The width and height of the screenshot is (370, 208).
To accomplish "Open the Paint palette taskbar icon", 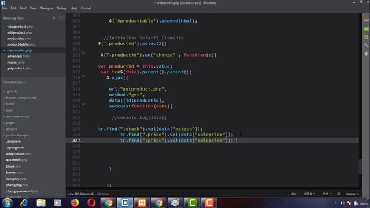I will click(x=175, y=203).
